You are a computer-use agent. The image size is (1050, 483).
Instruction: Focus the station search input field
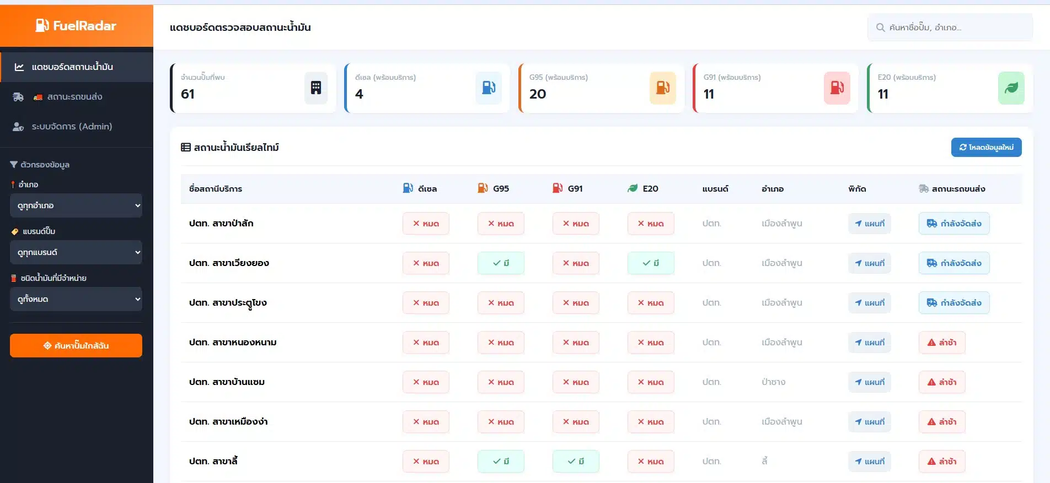tap(950, 28)
